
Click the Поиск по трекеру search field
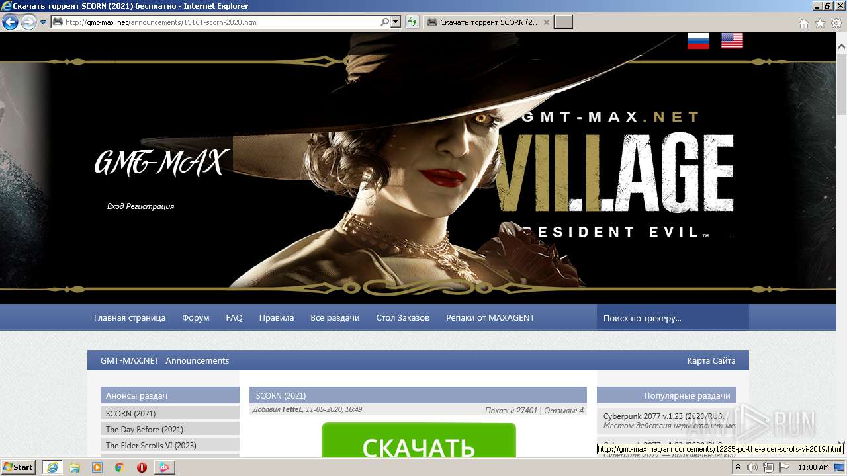[x=672, y=318]
